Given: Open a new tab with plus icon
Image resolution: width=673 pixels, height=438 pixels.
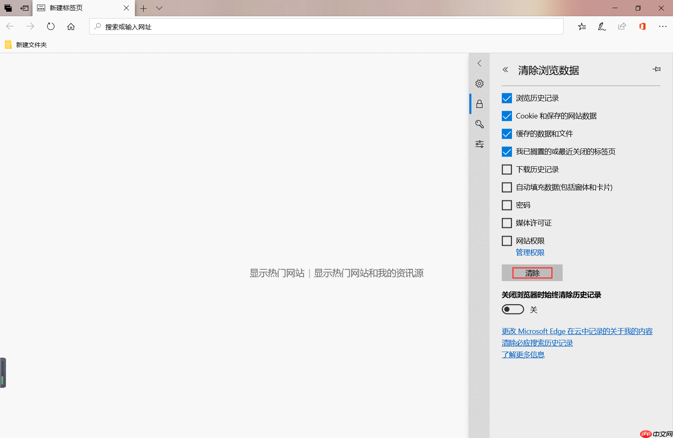Looking at the screenshot, I should click(x=143, y=8).
